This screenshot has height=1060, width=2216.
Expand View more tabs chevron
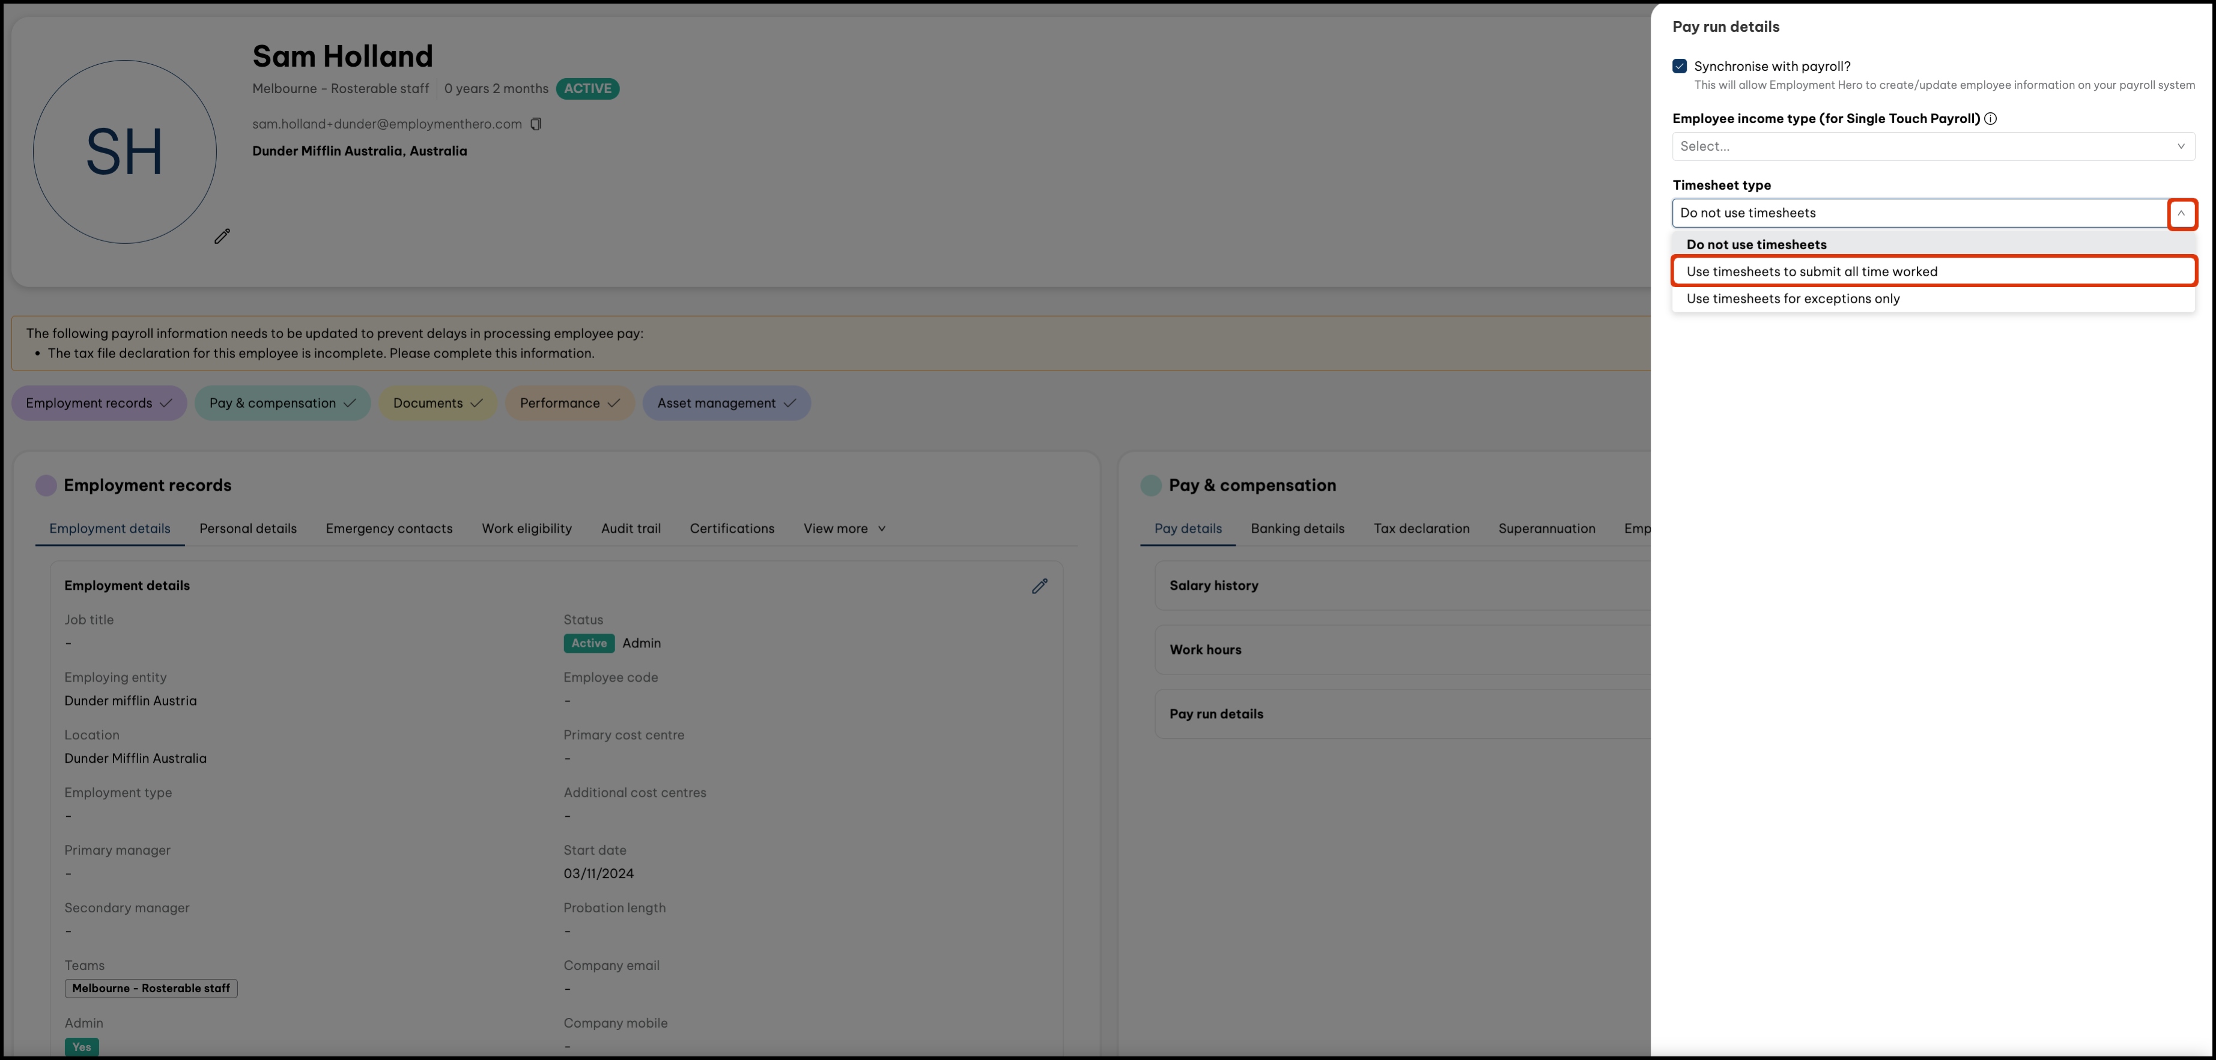pos(882,529)
